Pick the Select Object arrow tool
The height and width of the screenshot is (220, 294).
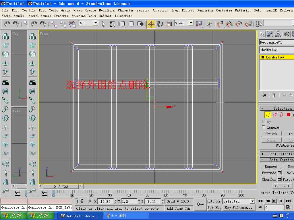[x=103, y=24]
